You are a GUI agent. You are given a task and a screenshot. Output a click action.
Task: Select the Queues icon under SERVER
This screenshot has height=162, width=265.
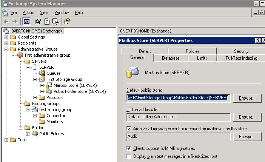point(42,73)
